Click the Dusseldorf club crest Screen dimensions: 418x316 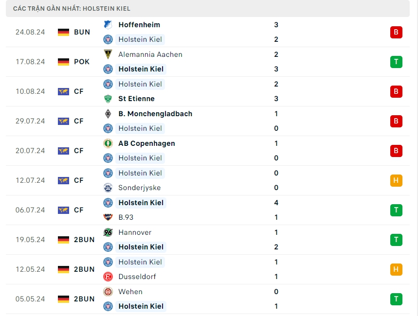coord(108,277)
